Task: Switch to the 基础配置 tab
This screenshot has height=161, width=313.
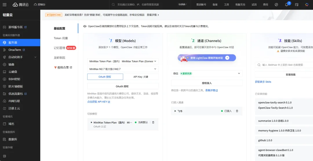Action: tap(59, 28)
